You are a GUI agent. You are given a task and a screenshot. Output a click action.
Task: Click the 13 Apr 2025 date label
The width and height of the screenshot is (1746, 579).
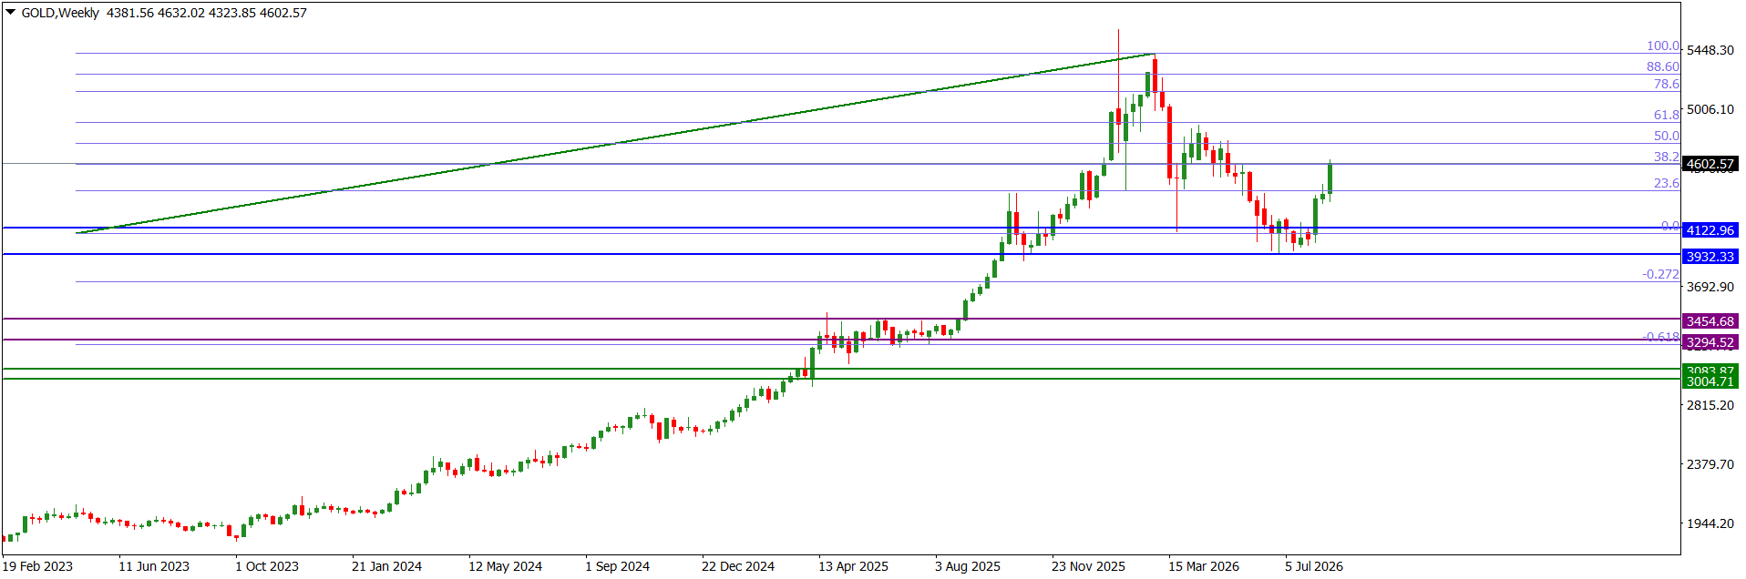click(853, 566)
